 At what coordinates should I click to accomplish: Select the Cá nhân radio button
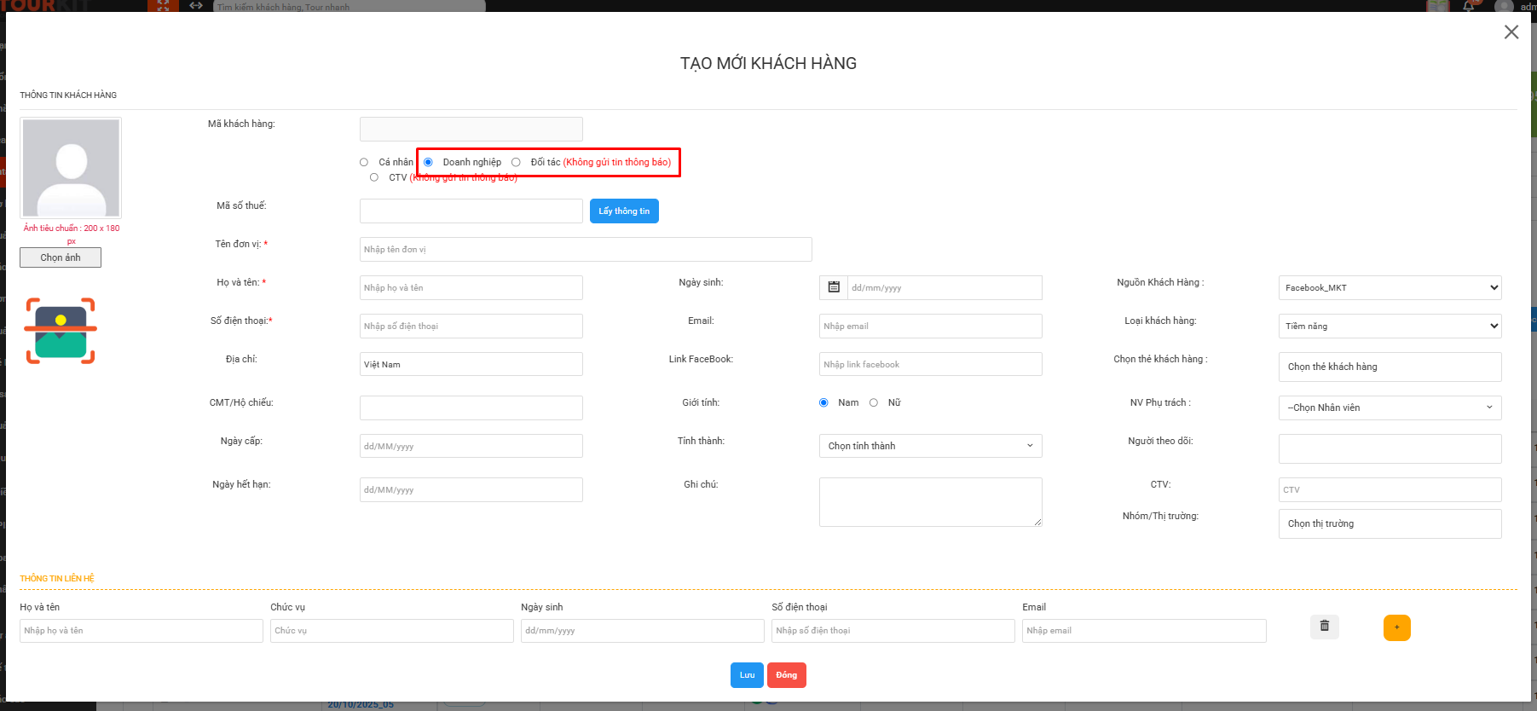[364, 162]
